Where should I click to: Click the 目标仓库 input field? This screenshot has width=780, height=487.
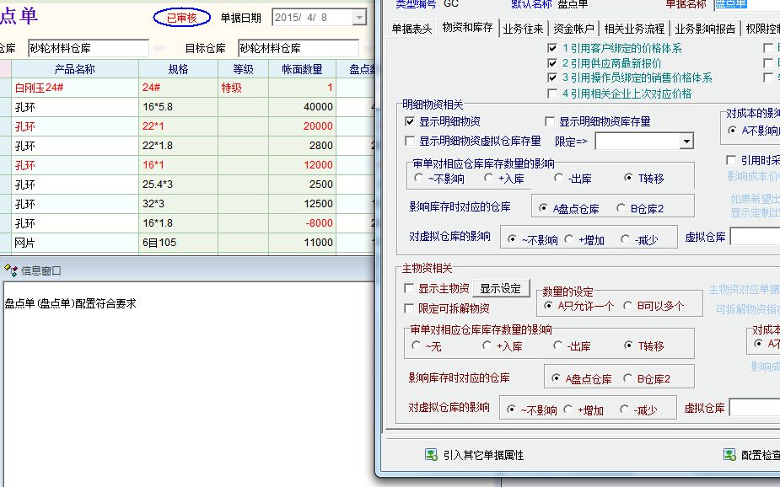coord(298,49)
